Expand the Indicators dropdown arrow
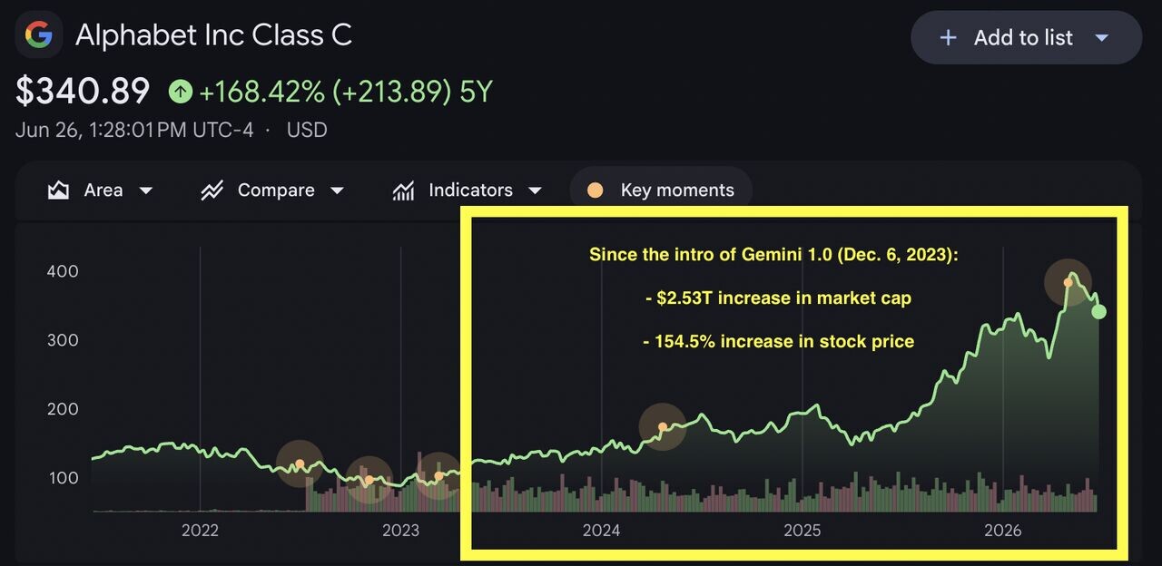 [x=535, y=190]
